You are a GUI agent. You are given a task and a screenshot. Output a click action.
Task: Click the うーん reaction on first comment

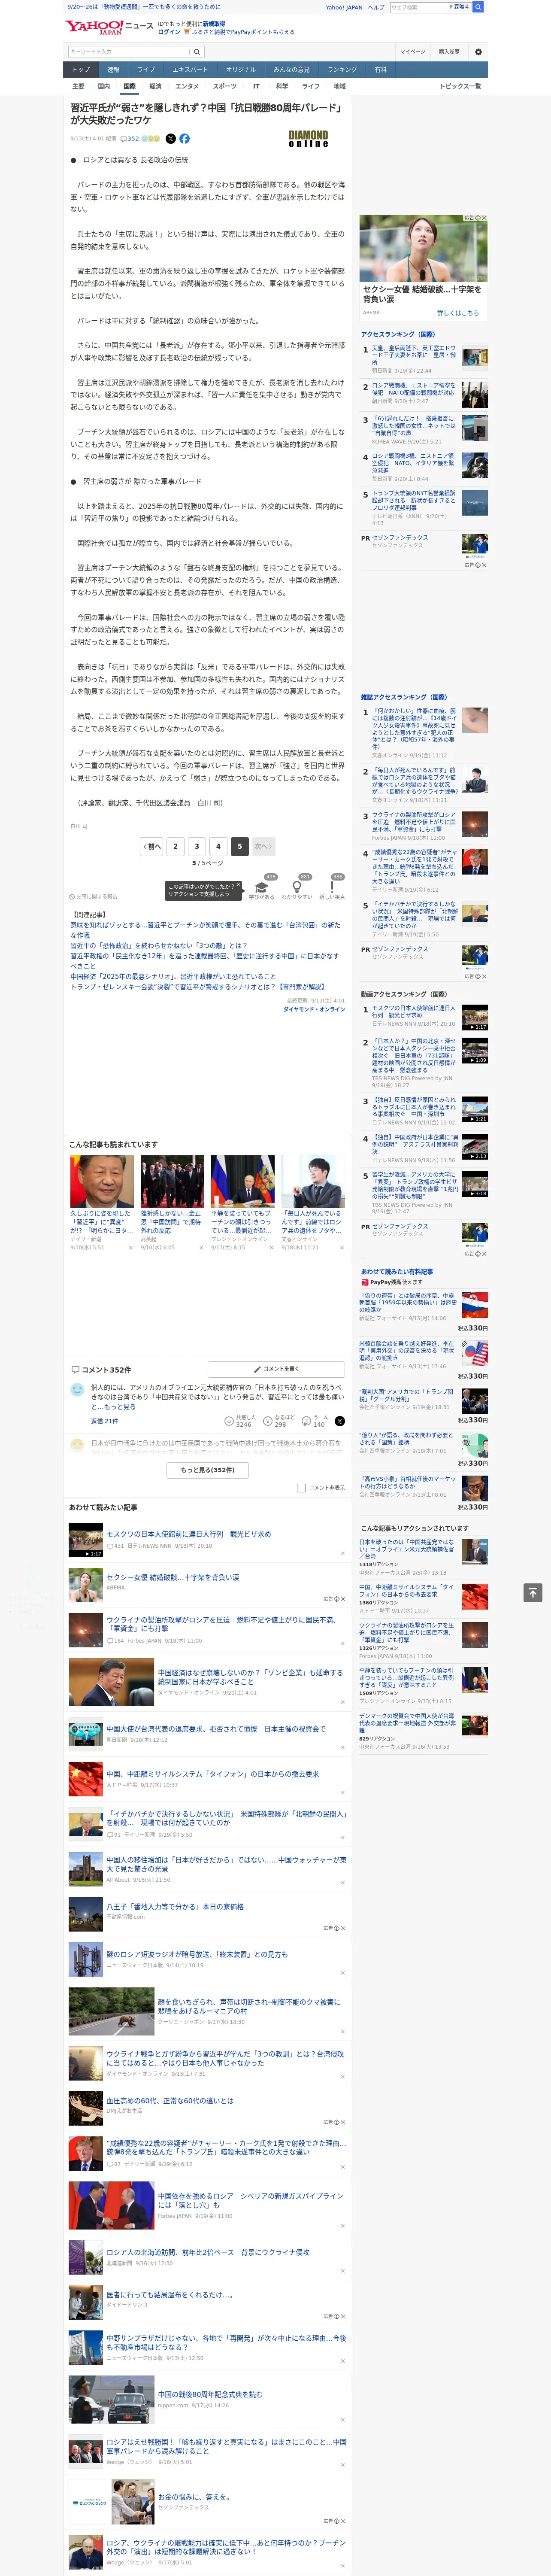tap(314, 1421)
